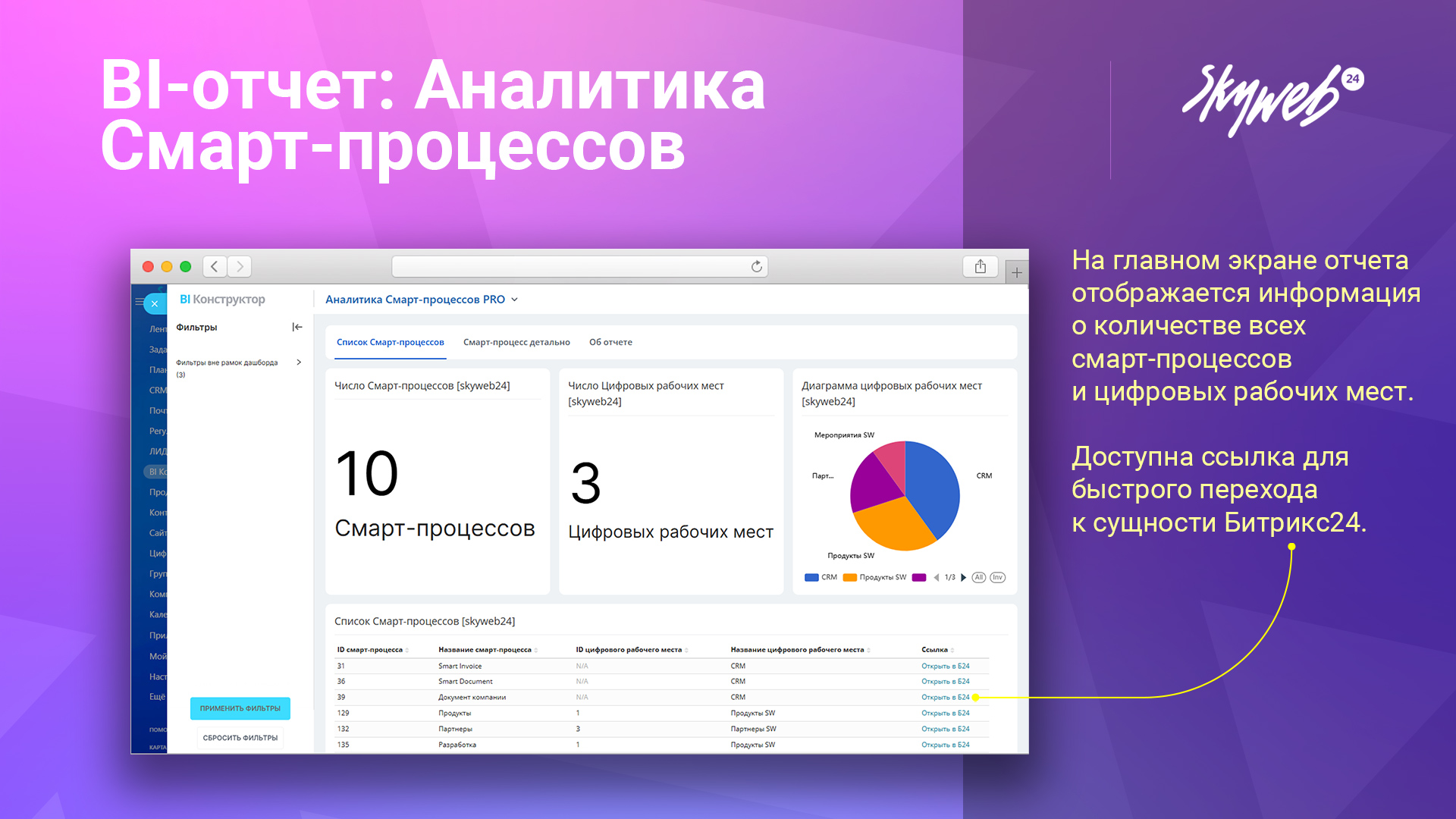Toggle All legend series button
Screen dimensions: 1456x819
[979, 578]
